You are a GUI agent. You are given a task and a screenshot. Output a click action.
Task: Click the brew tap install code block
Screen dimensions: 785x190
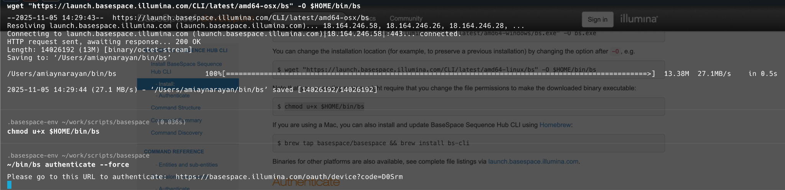click(x=468, y=143)
